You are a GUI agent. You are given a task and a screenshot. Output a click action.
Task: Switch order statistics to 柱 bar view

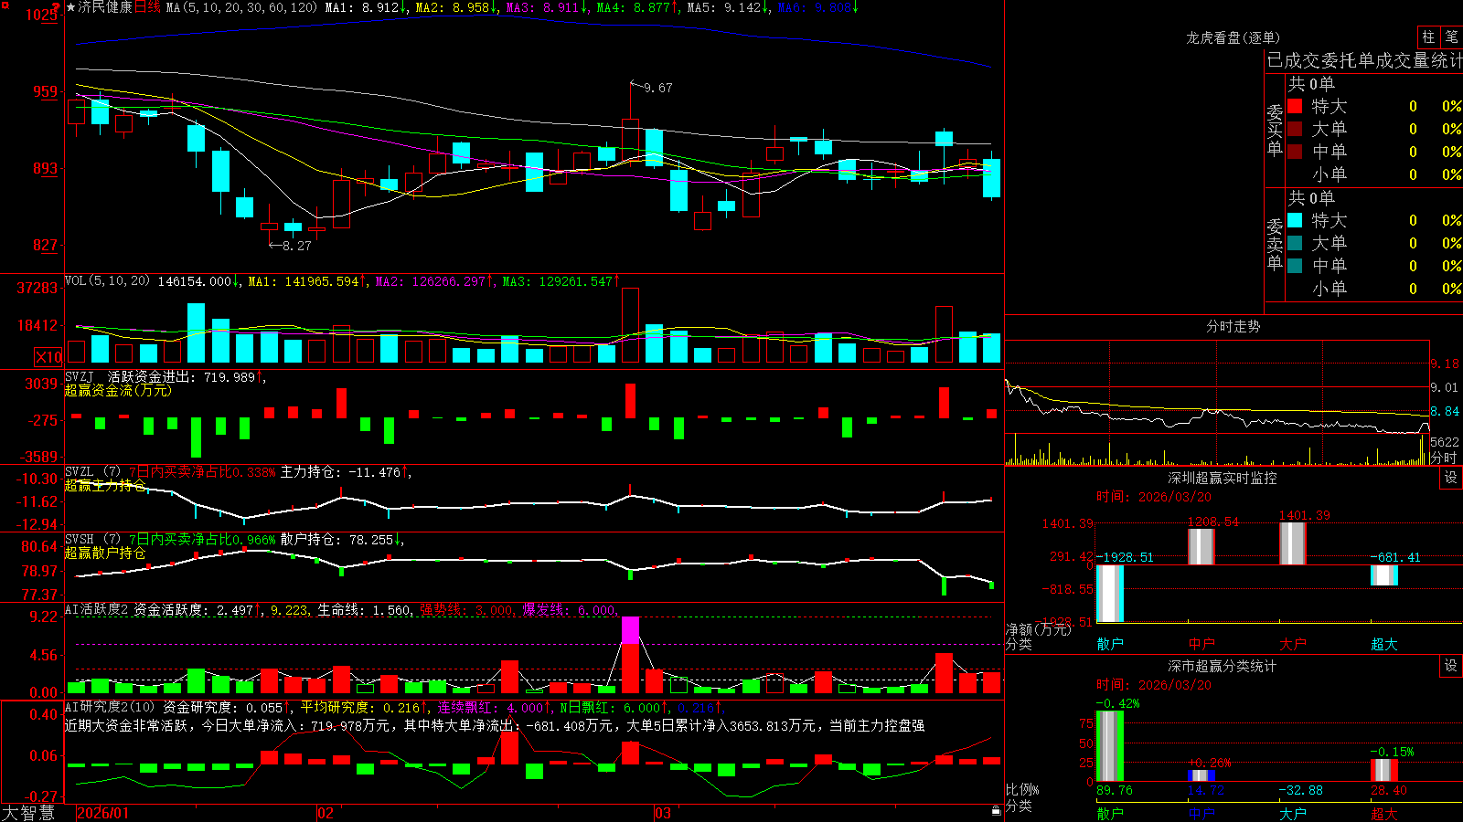tap(1428, 37)
